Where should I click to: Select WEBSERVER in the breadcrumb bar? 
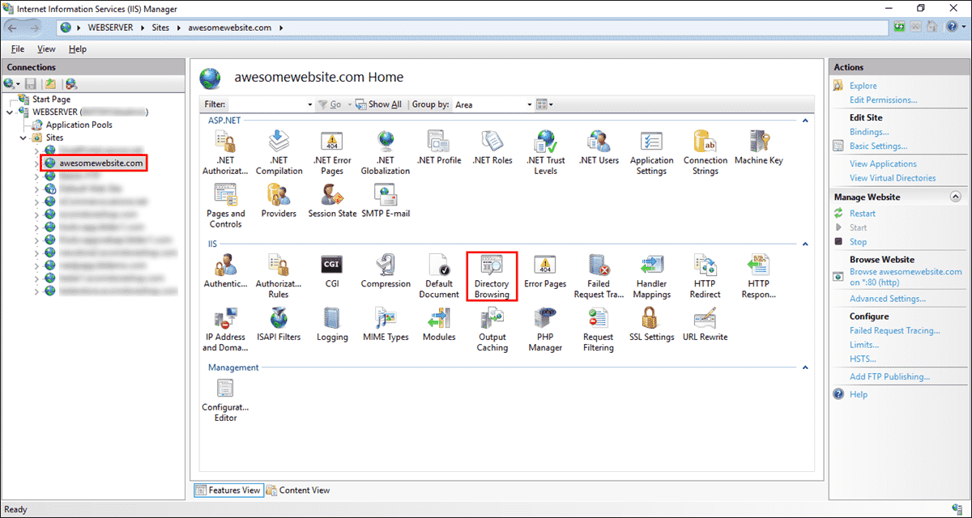[113, 27]
